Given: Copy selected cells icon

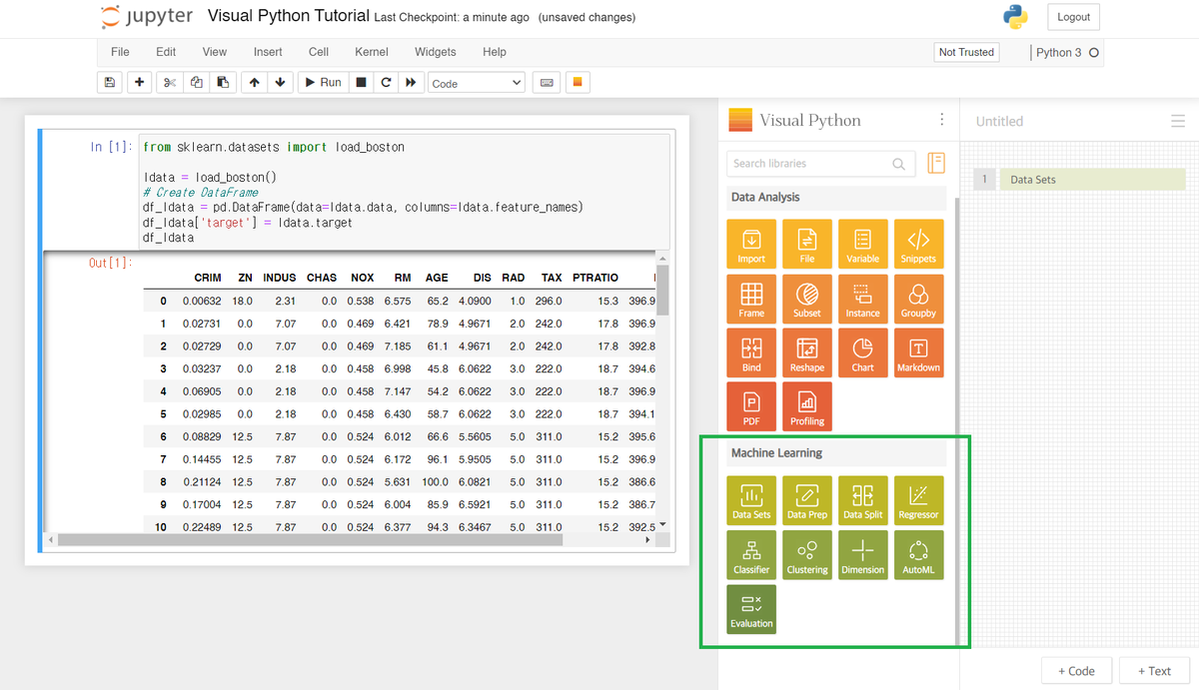Looking at the screenshot, I should pos(196,83).
